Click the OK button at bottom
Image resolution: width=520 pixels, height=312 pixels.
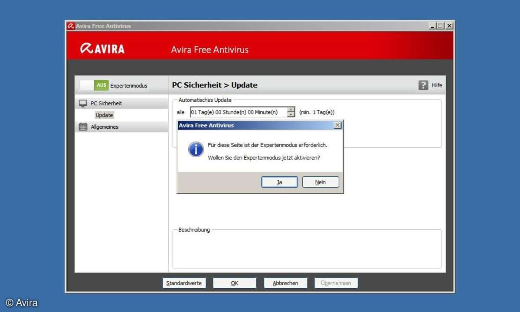click(235, 283)
